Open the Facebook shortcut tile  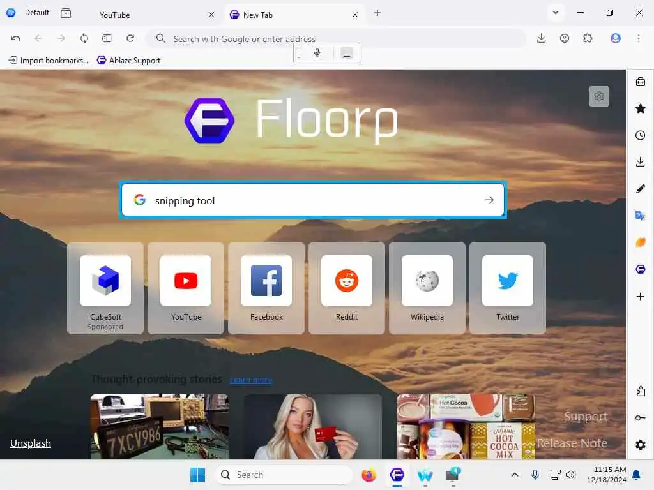266,288
